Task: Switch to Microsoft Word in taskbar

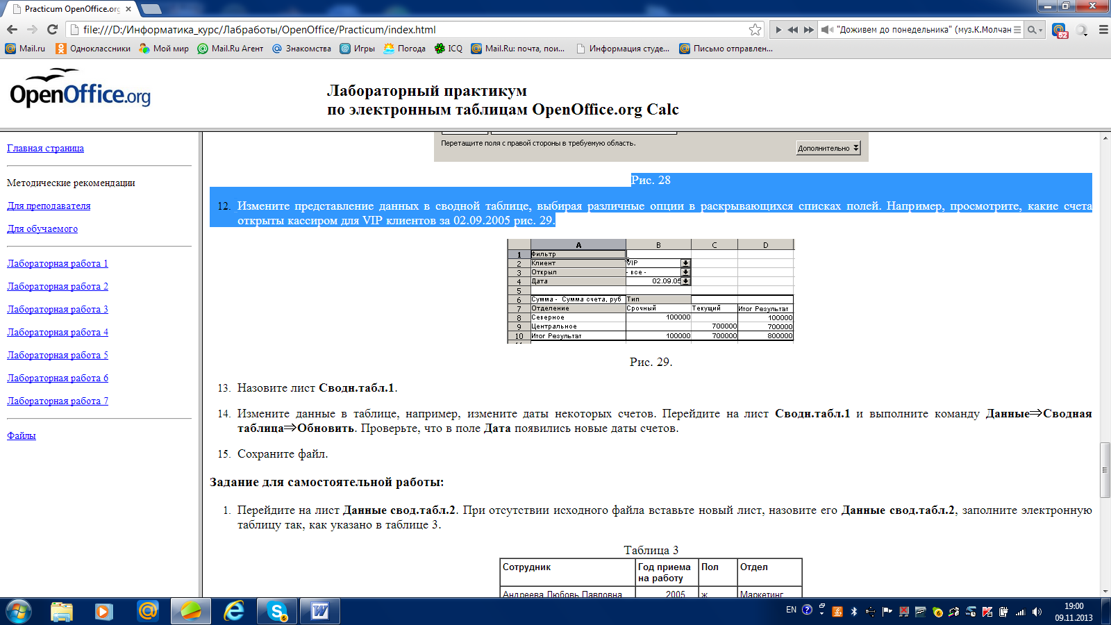Action: pyautogui.click(x=320, y=611)
